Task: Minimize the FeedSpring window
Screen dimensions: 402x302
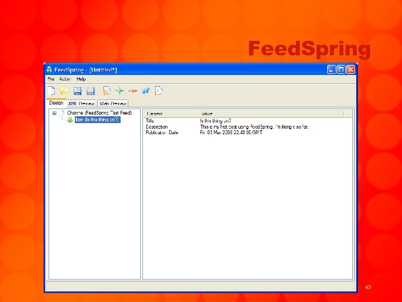Action: (x=331, y=69)
